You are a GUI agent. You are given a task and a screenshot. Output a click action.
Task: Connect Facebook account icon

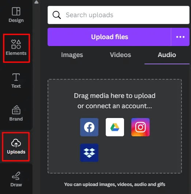[x=89, y=127]
